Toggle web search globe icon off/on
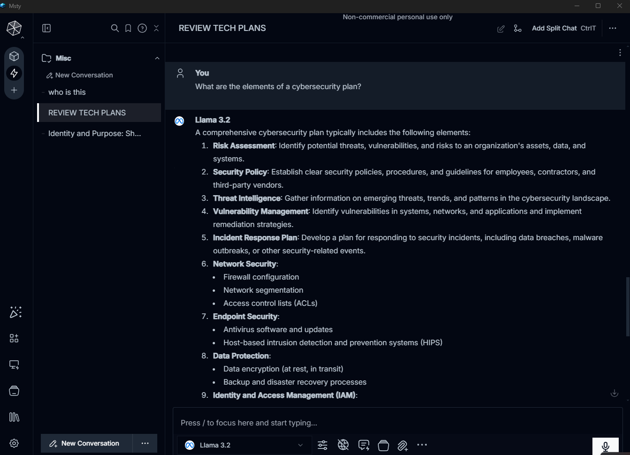 point(343,445)
